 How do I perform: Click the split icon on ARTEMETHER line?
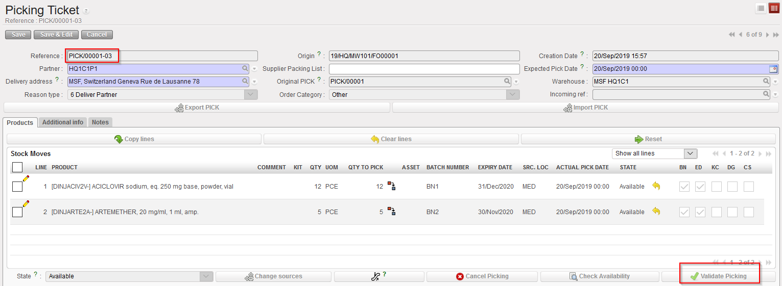[392, 212]
